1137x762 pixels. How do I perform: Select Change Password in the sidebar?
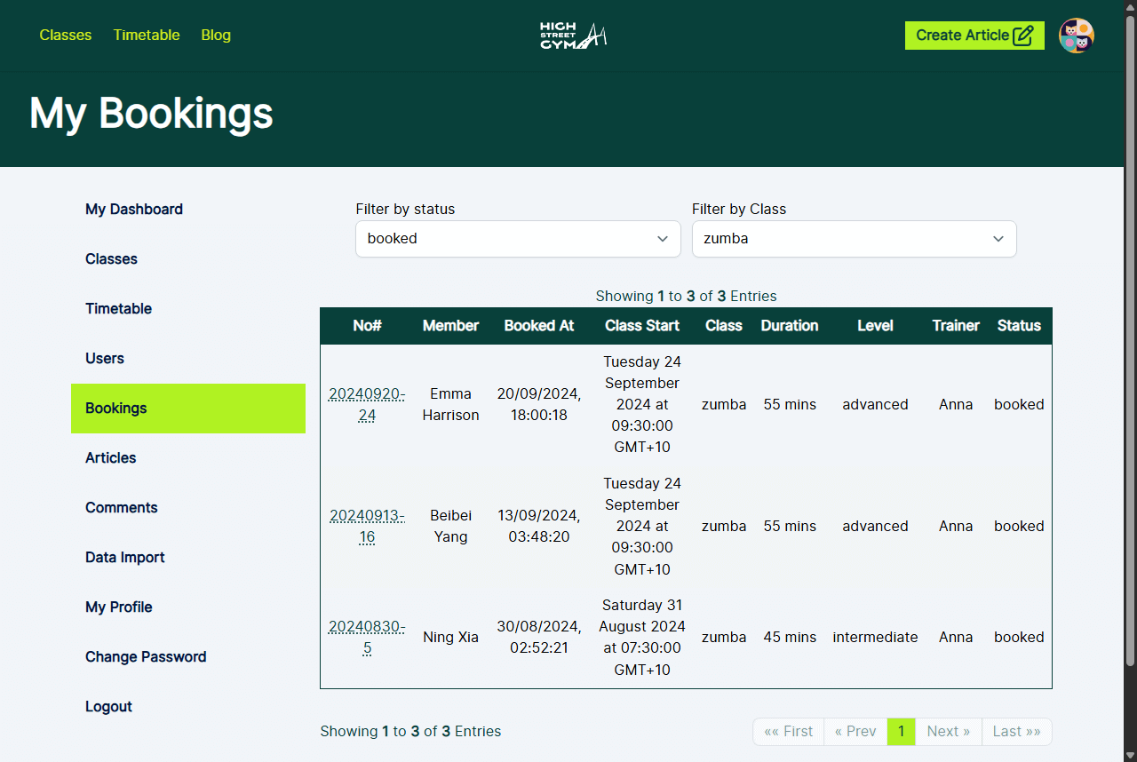(x=146, y=657)
